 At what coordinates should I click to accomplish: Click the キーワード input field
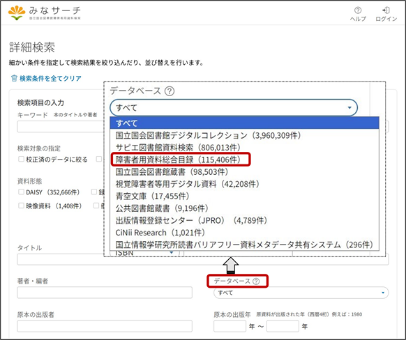coord(60,127)
